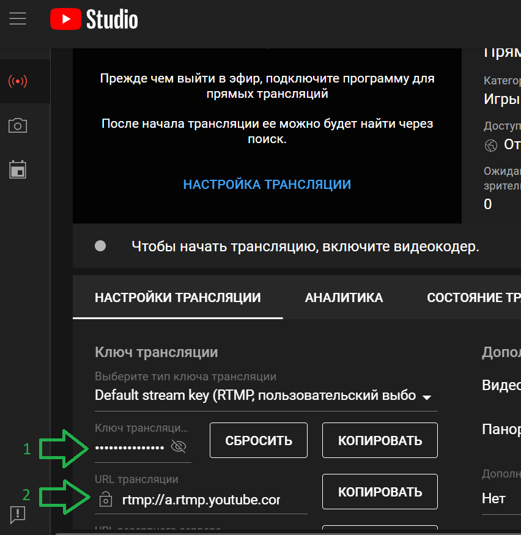Switch to НАСТРОЙКИ ТРАНСЛЯЦИИ tab
521x535 pixels.
tap(178, 298)
